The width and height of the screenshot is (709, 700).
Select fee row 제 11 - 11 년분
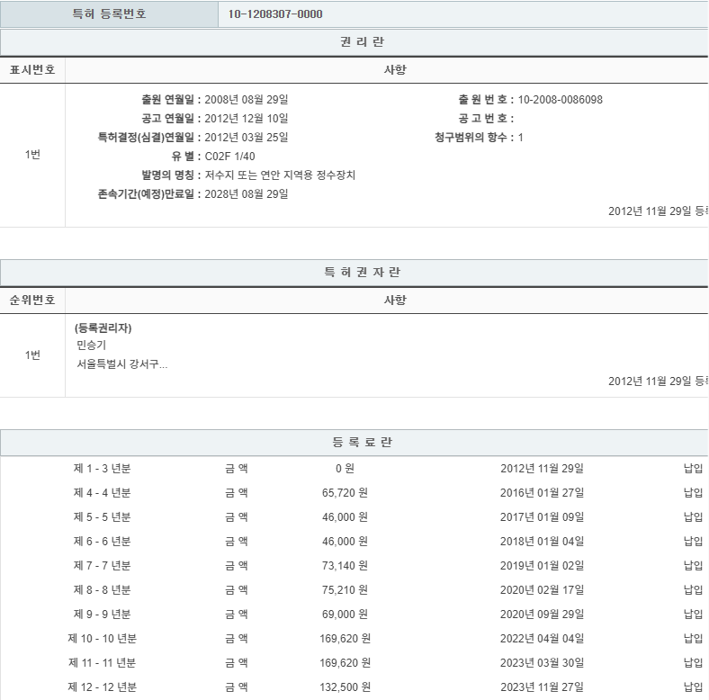coord(103,663)
